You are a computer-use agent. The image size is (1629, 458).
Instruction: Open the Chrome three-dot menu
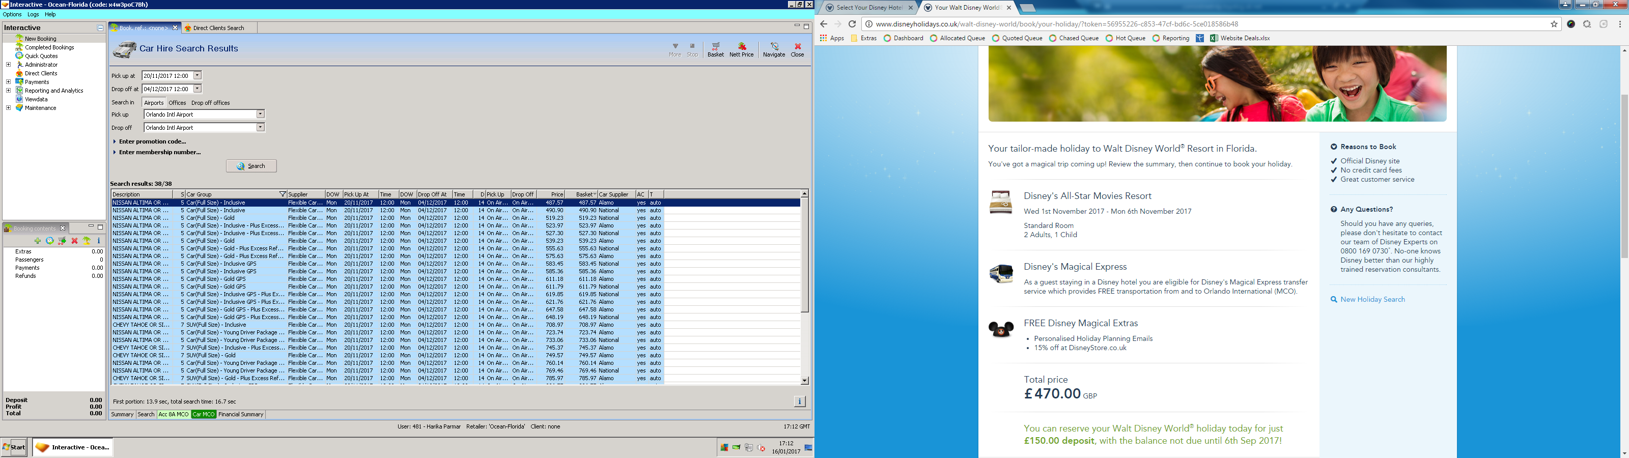(1619, 24)
